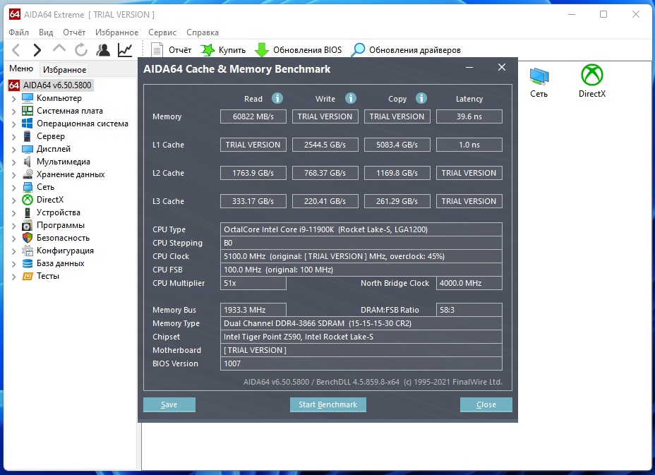Screen dimensions: 655x475
Task: Click the L3 Cache Copy value 261.29 GB/s
Action: 397,201
